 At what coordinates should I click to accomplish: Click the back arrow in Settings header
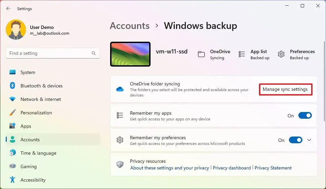click(x=8, y=8)
